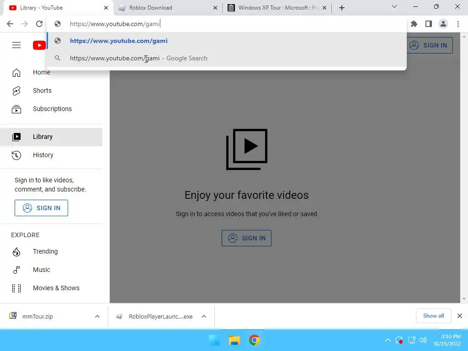
Task: Open Movies & Shows under Explore
Action: tap(51, 288)
